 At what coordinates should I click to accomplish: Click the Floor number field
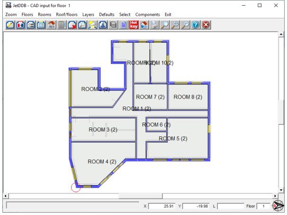tap(263, 206)
